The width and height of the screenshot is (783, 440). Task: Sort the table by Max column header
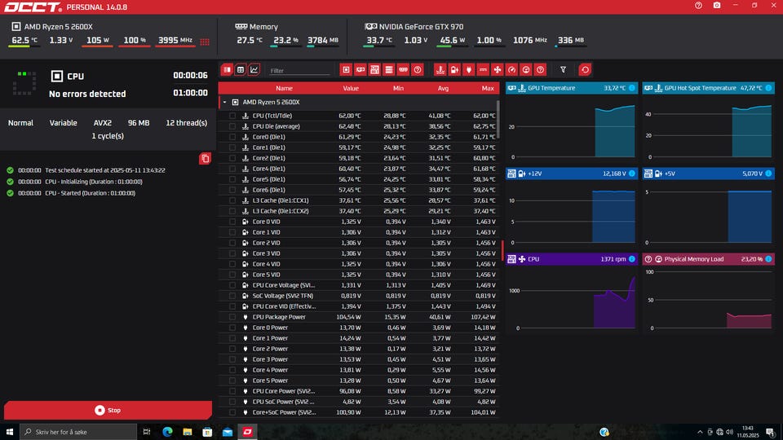(x=488, y=88)
